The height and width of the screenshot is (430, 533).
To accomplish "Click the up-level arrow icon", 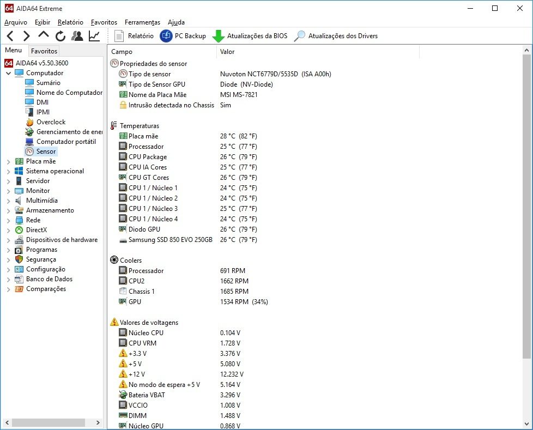I will [44, 35].
